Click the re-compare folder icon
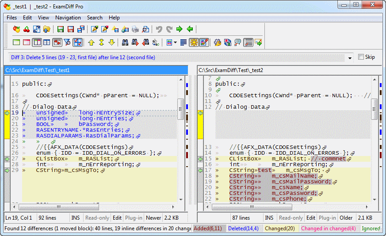386x236 pixels. pos(46,29)
